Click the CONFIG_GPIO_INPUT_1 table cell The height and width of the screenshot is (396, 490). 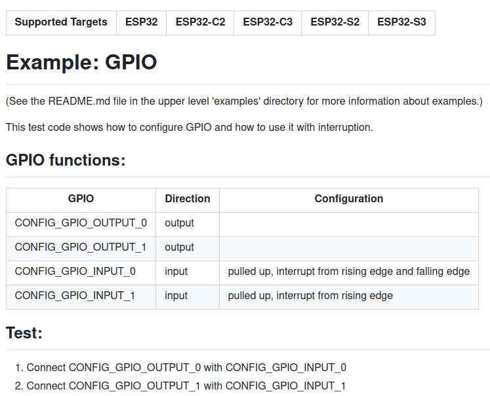click(x=75, y=296)
